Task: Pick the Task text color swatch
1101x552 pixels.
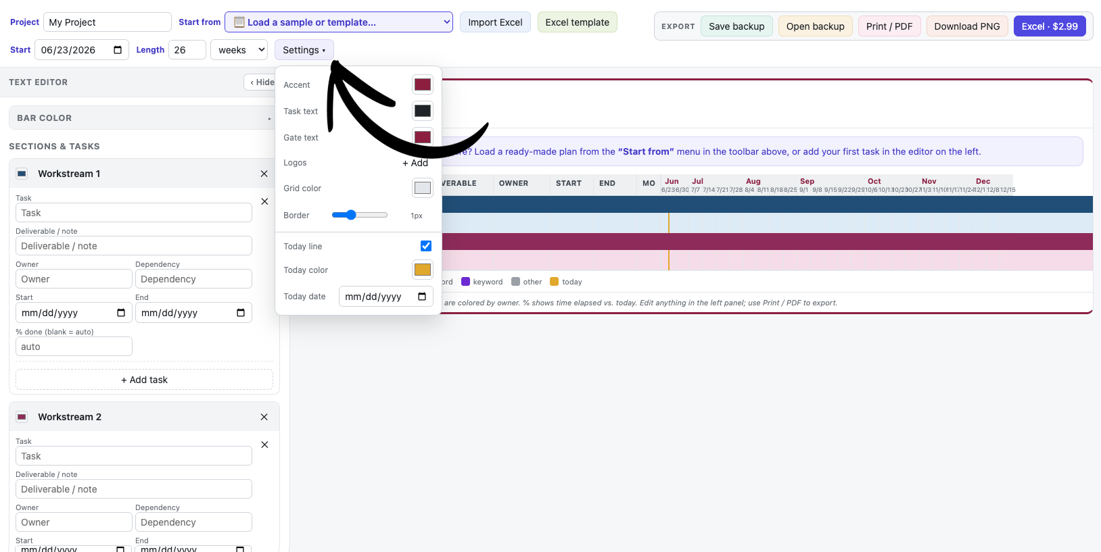Action: pyautogui.click(x=423, y=111)
